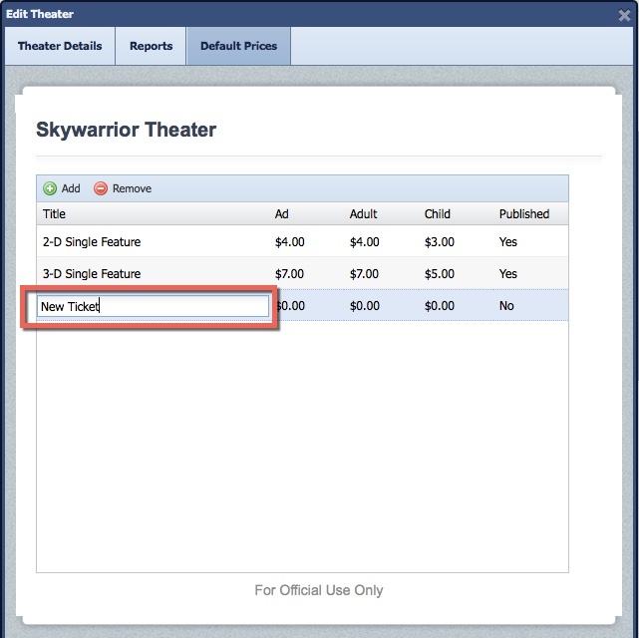The width and height of the screenshot is (639, 638).
Task: Click the New Ticket title input field
Action: point(153,306)
